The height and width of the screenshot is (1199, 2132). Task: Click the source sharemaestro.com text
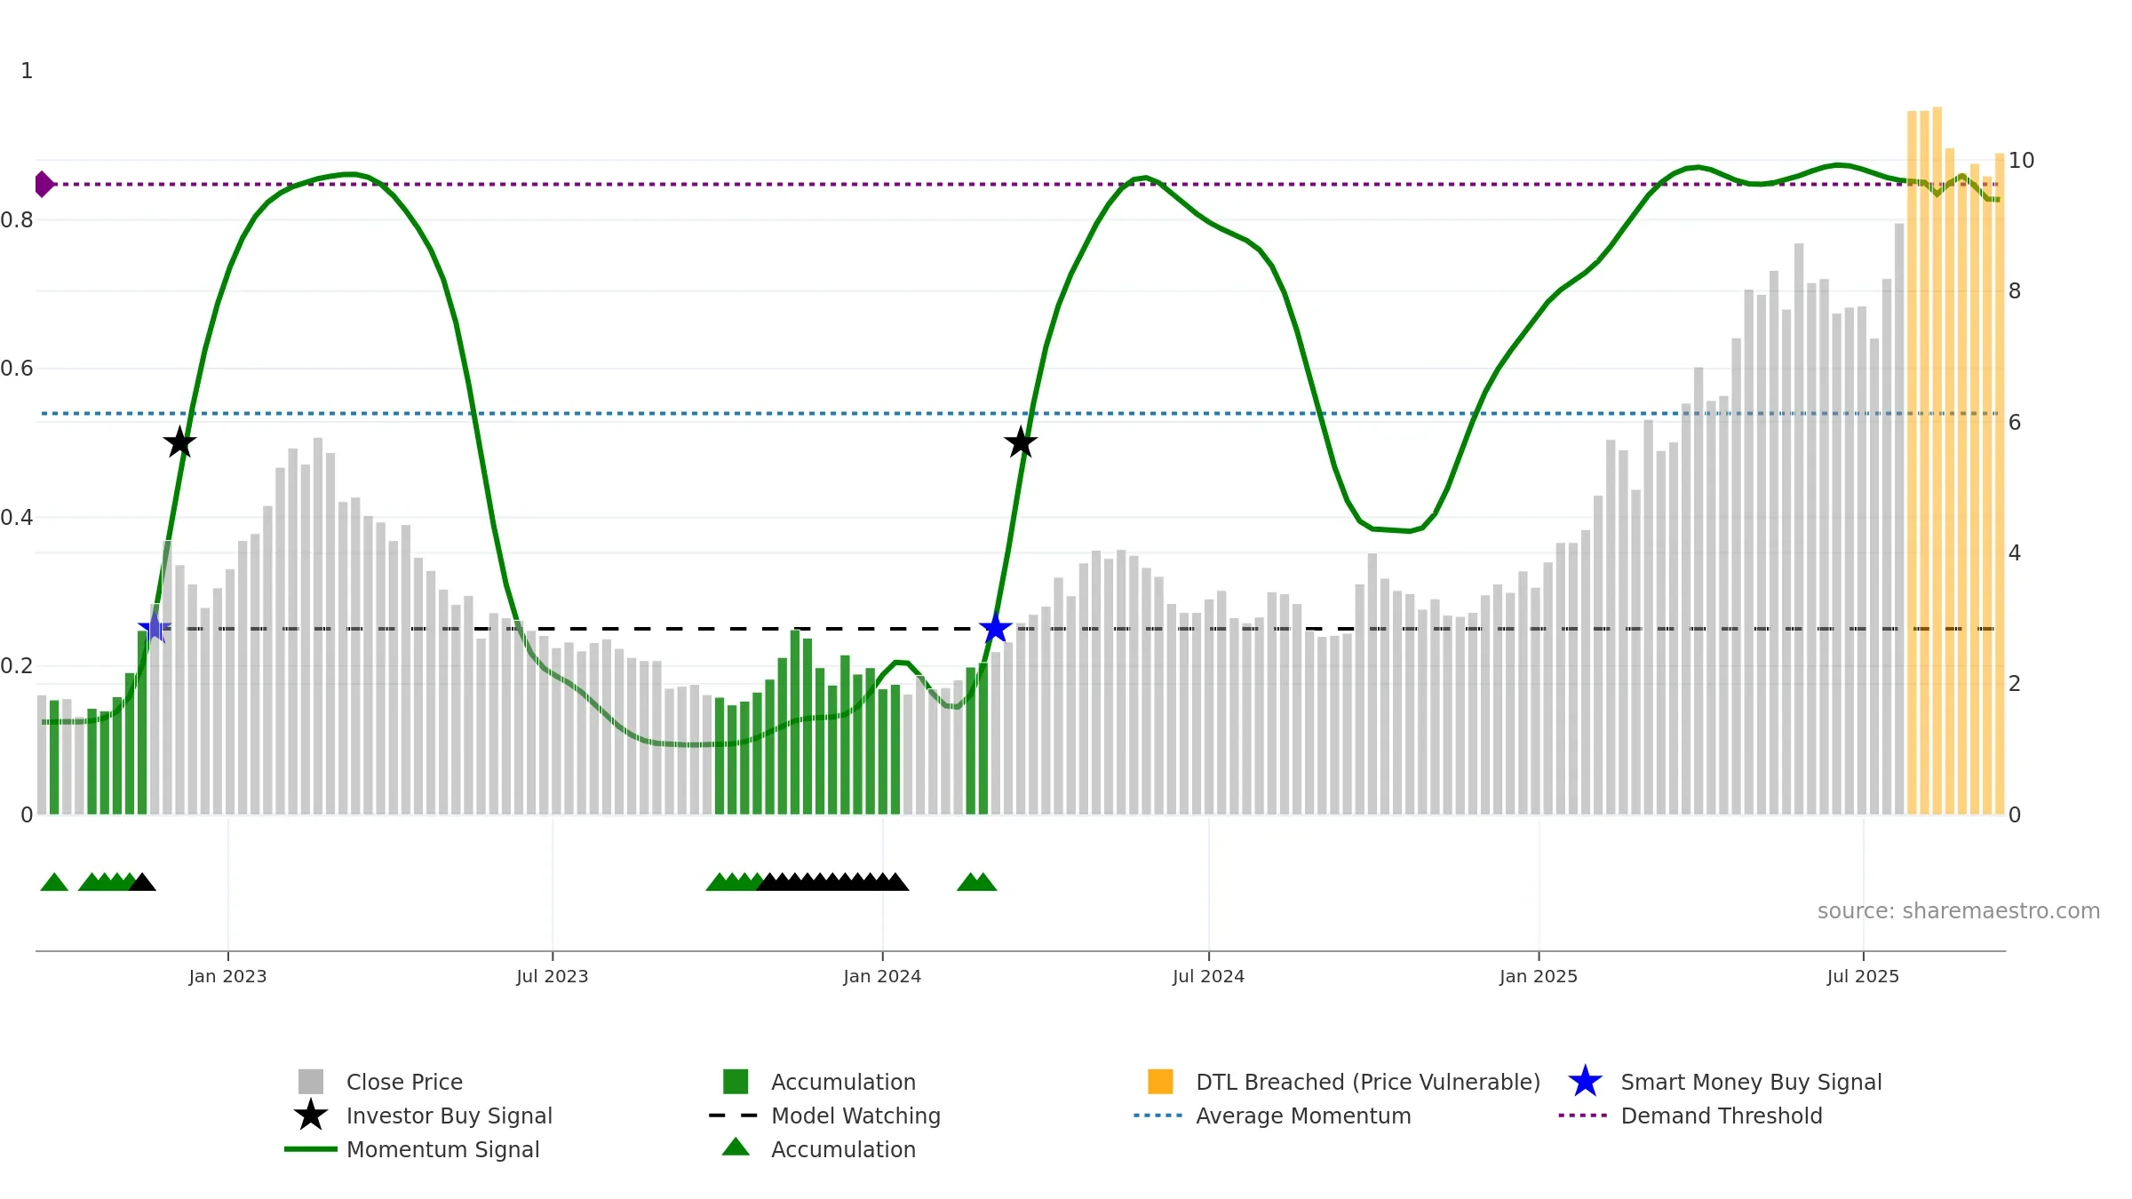click(1958, 911)
